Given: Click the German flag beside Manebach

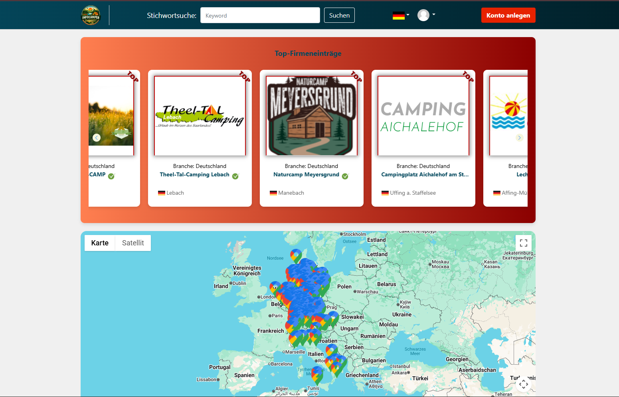Looking at the screenshot, I should click(x=273, y=193).
